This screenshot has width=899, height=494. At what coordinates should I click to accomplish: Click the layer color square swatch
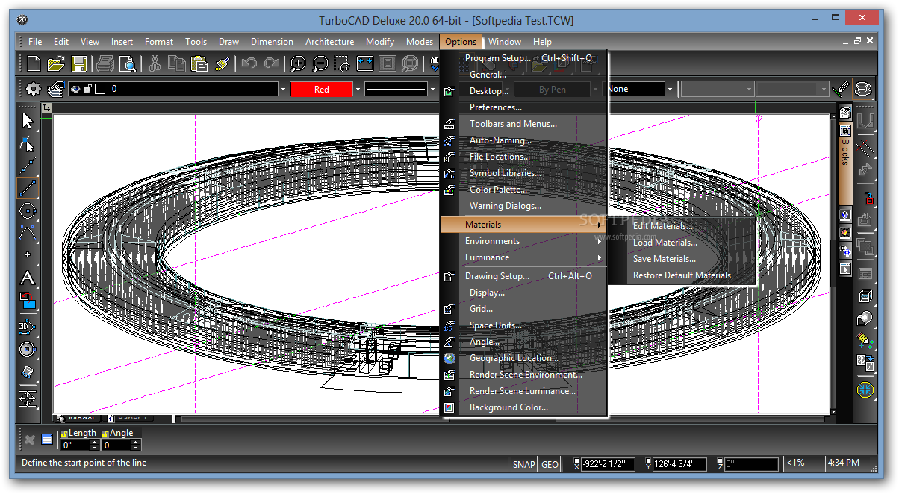100,89
